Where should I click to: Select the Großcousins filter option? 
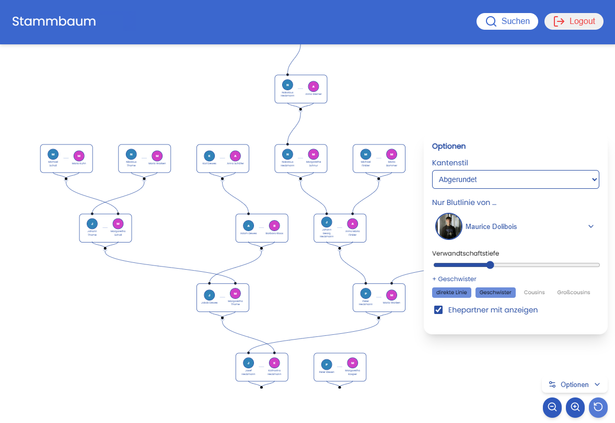pyautogui.click(x=573, y=293)
